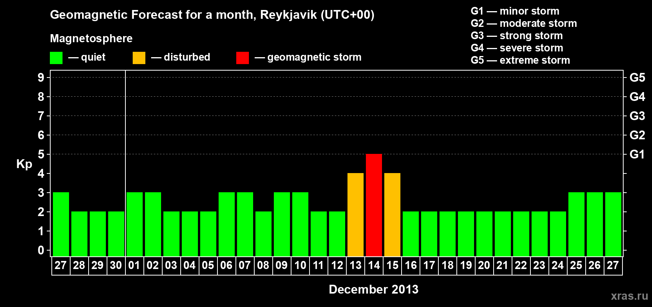Image resolution: width=652 pixels, height=307 pixels.
Task: Click the G1 right axis label
Action: coord(637,154)
